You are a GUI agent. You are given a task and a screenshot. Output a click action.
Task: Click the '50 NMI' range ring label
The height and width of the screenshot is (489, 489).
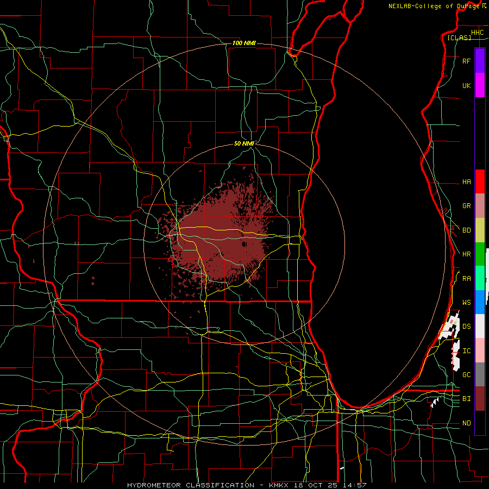[x=244, y=143]
